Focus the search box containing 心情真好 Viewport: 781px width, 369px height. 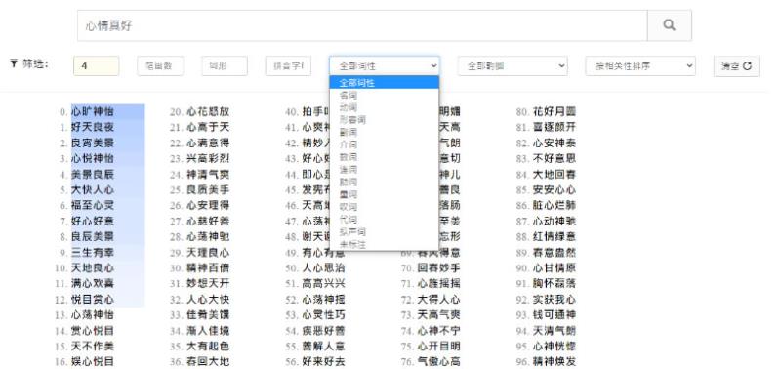click(x=362, y=25)
